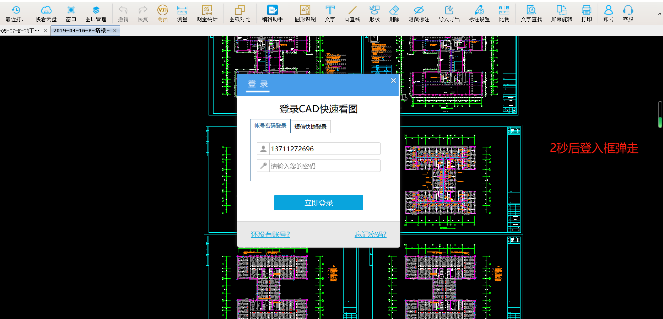Close the 05-07-E-地下 drawing tab
663x319 pixels.
(45, 31)
